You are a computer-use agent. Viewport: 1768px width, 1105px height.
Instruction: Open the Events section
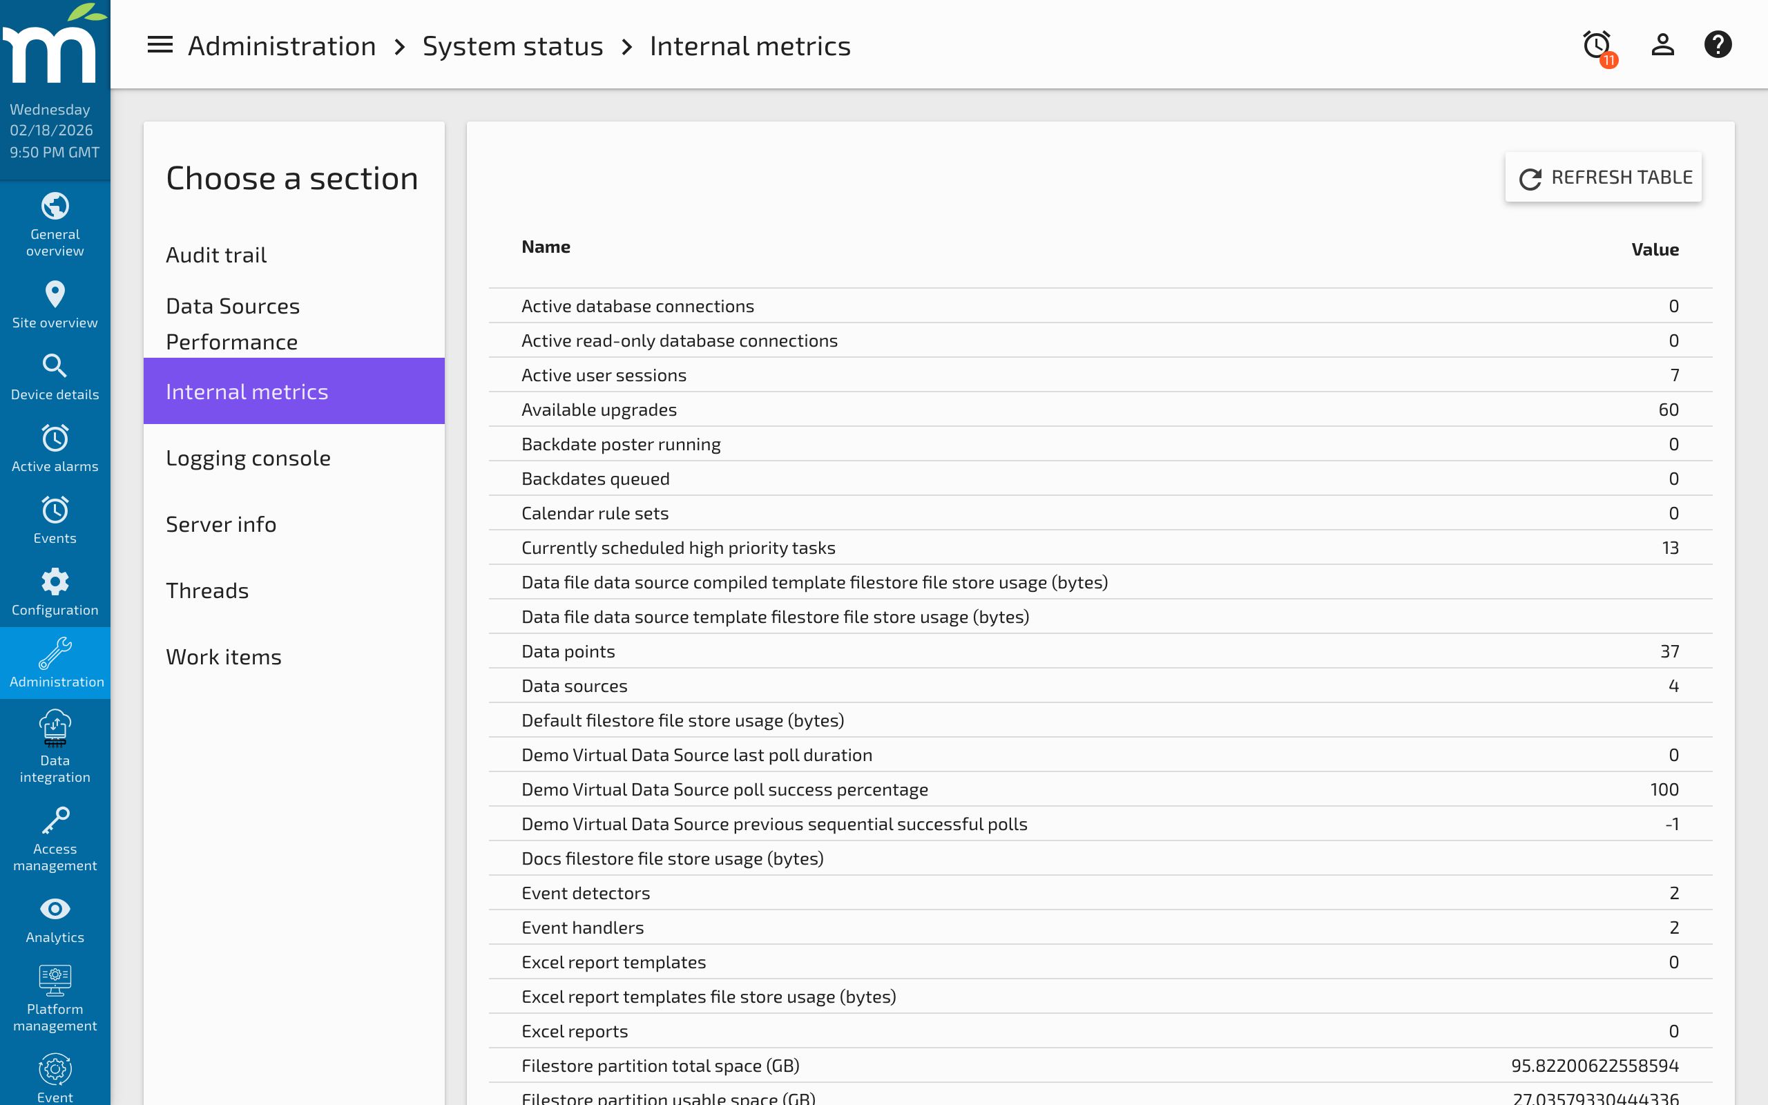(x=55, y=519)
